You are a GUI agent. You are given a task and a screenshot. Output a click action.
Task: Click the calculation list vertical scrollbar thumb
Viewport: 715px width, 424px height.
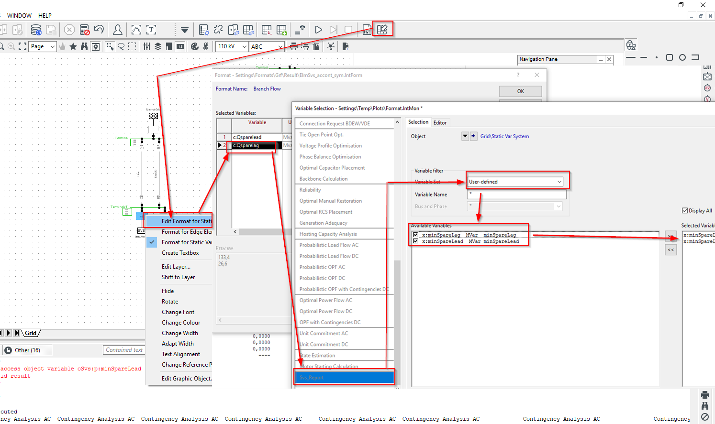click(x=397, y=323)
